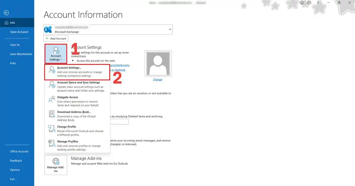Click the smiley feedback icon in title bar
This screenshot has width=355, height=186.
(302, 3)
